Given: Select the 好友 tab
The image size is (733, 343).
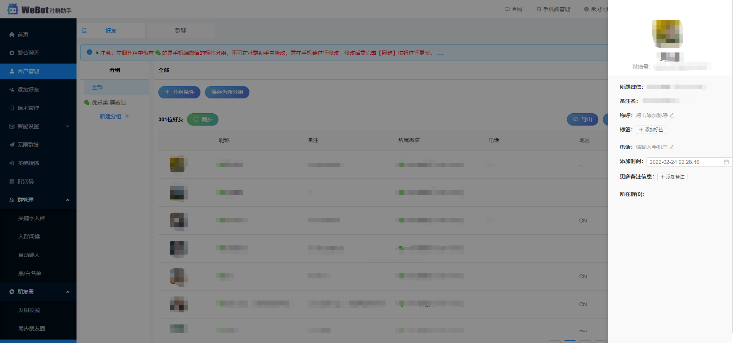Looking at the screenshot, I should pos(111,31).
